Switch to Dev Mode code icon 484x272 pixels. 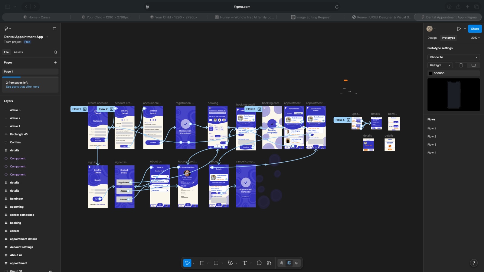click(297, 263)
